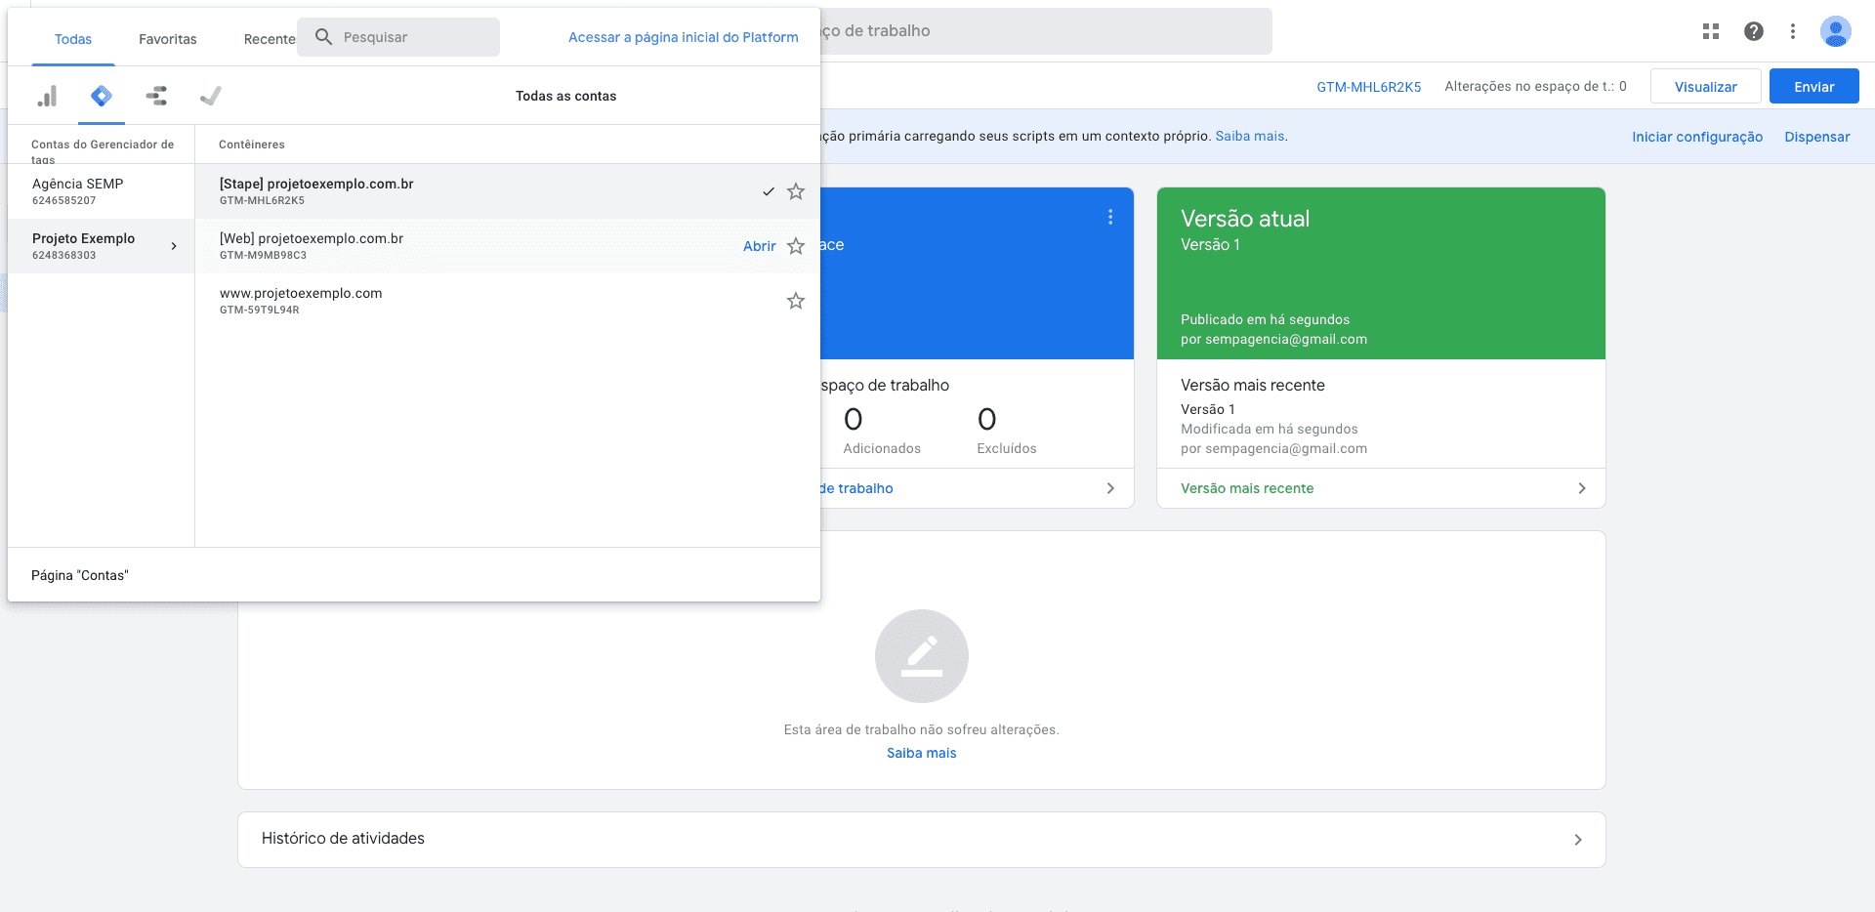Open three-dot menu on blue workspace card
This screenshot has width=1875, height=912.
[x=1110, y=217]
